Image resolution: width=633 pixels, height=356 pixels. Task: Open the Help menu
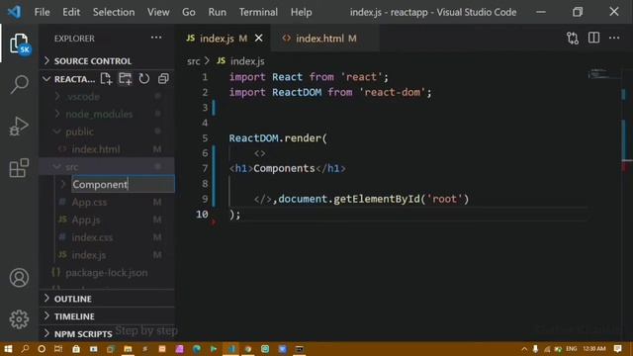point(301,12)
